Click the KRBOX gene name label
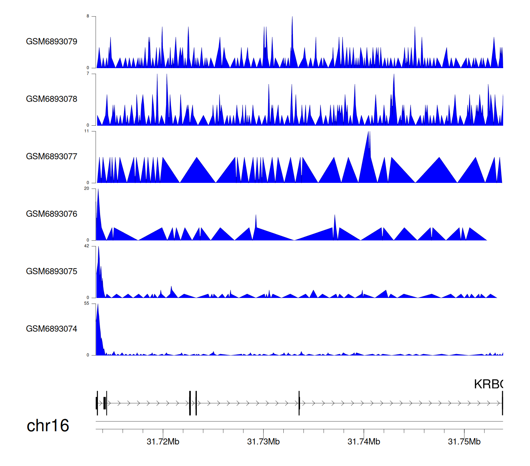The width and height of the screenshot is (530, 466). click(488, 384)
